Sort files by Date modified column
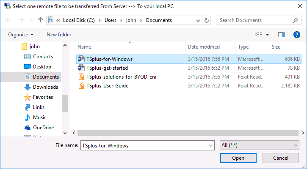The width and height of the screenshot is (307, 169). click(204, 47)
